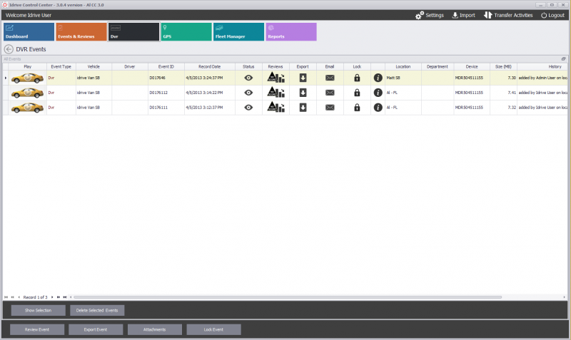The height and width of the screenshot is (340, 571).
Task: Click the back arrow beside DVR Events
Action: point(9,49)
